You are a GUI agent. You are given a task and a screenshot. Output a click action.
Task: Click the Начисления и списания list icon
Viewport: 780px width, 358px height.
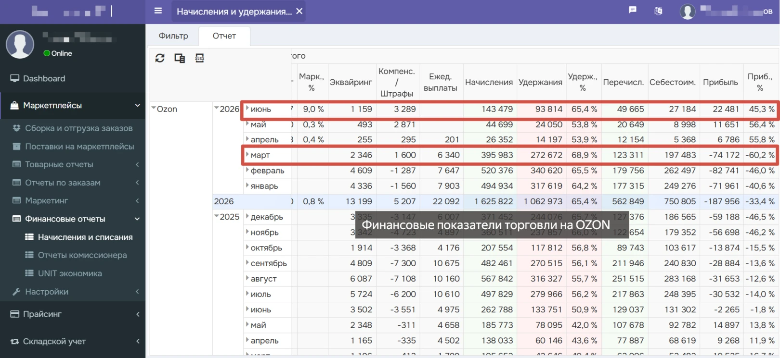pyautogui.click(x=29, y=237)
